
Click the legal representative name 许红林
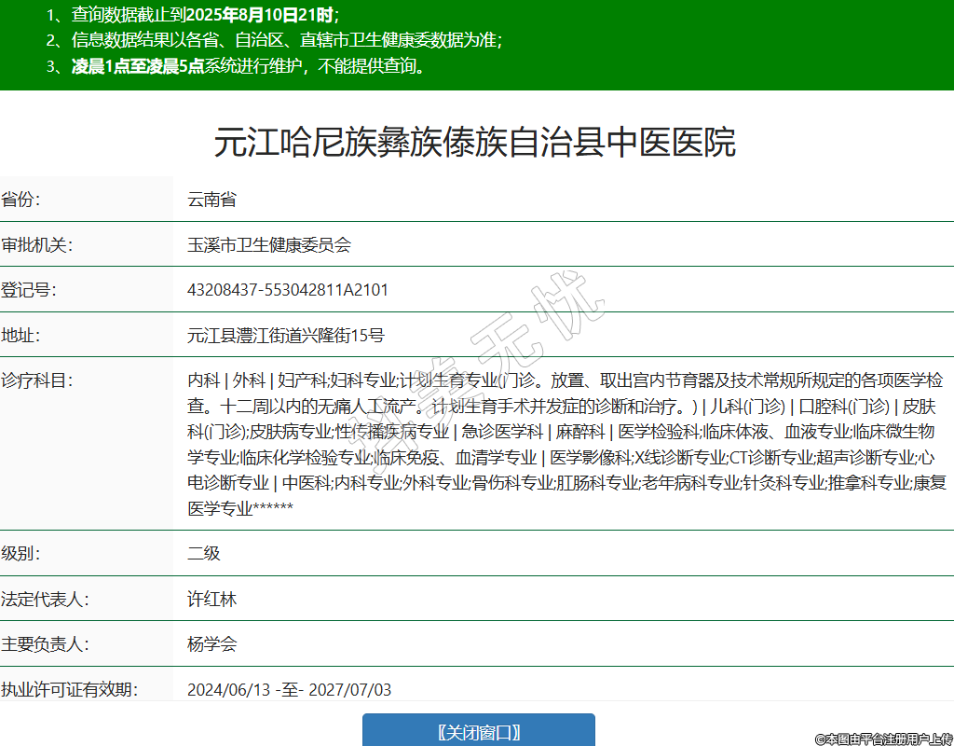click(212, 599)
